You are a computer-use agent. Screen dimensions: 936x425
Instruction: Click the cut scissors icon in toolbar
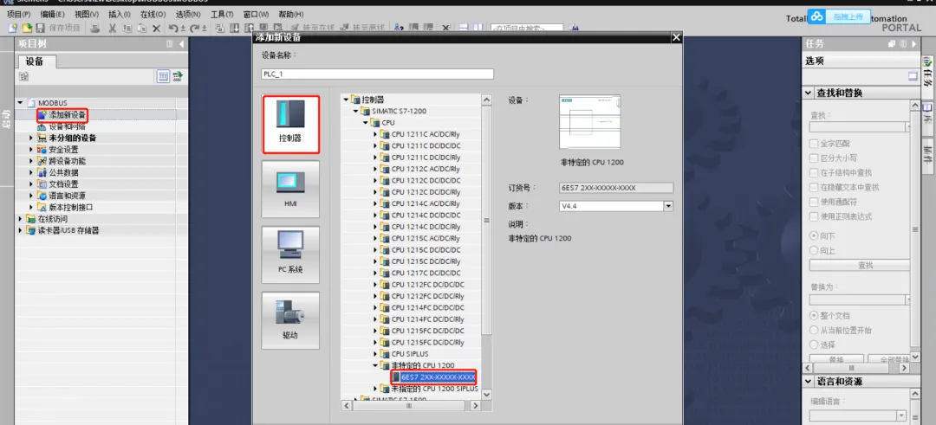click(x=113, y=28)
